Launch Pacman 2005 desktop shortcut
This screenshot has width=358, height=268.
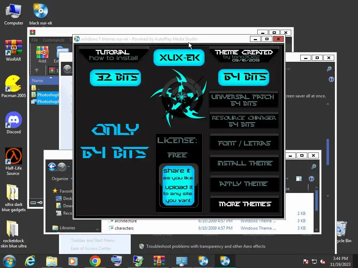pos(14,87)
